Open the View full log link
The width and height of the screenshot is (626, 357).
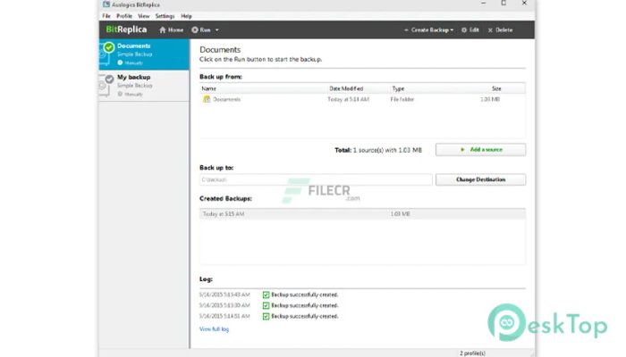point(214,329)
